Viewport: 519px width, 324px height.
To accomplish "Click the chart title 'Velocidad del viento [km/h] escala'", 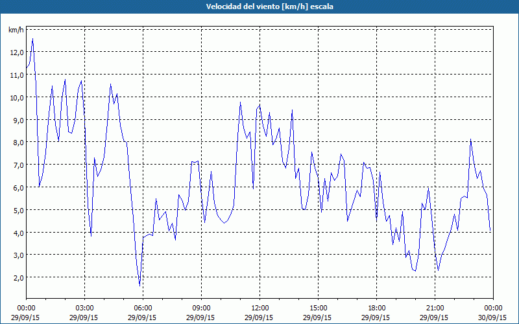I will 269,6.
